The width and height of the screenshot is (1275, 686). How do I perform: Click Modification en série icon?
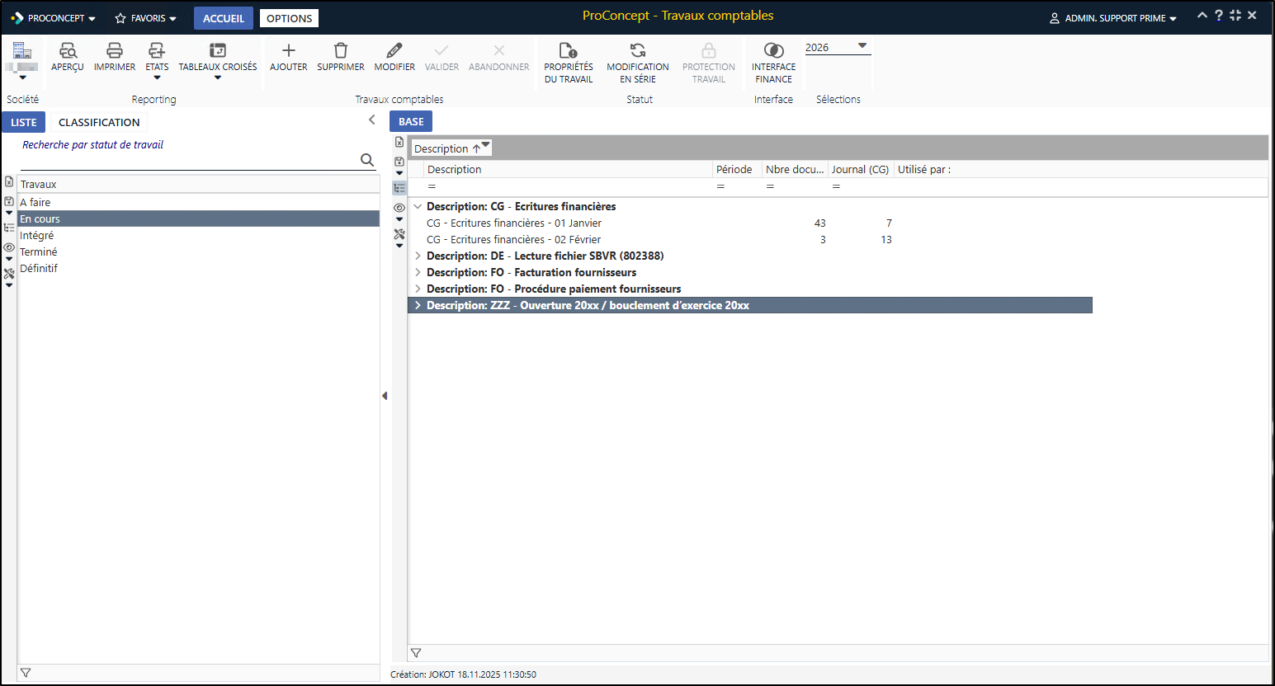click(638, 51)
